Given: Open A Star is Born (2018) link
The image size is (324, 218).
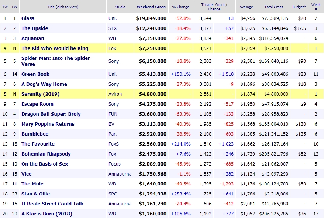Looking at the screenshot, I should pos(47,214).
